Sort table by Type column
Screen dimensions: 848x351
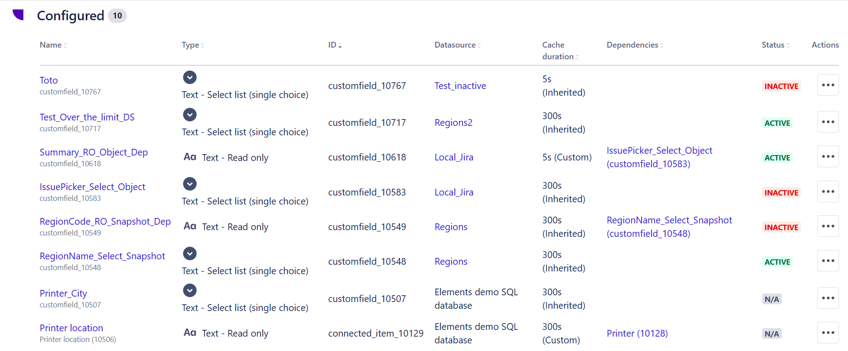193,45
